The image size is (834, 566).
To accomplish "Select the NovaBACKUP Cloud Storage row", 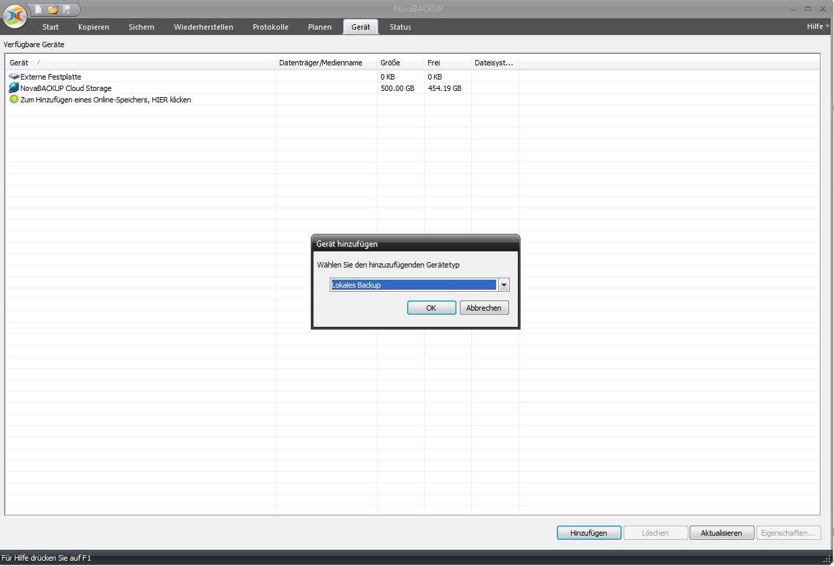I will point(412,88).
